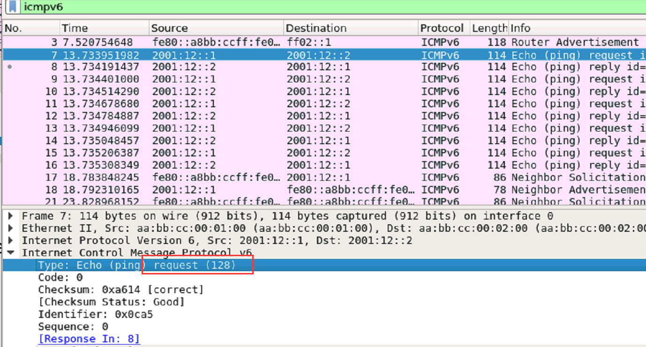
Task: Select packet 13 at time 13.734946099
Action: pyautogui.click(x=324, y=128)
